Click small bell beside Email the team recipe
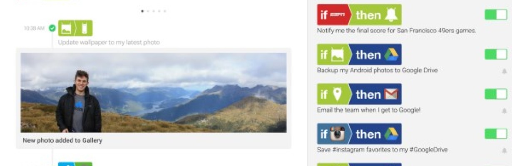The height and width of the screenshot is (166, 512). click(x=505, y=111)
